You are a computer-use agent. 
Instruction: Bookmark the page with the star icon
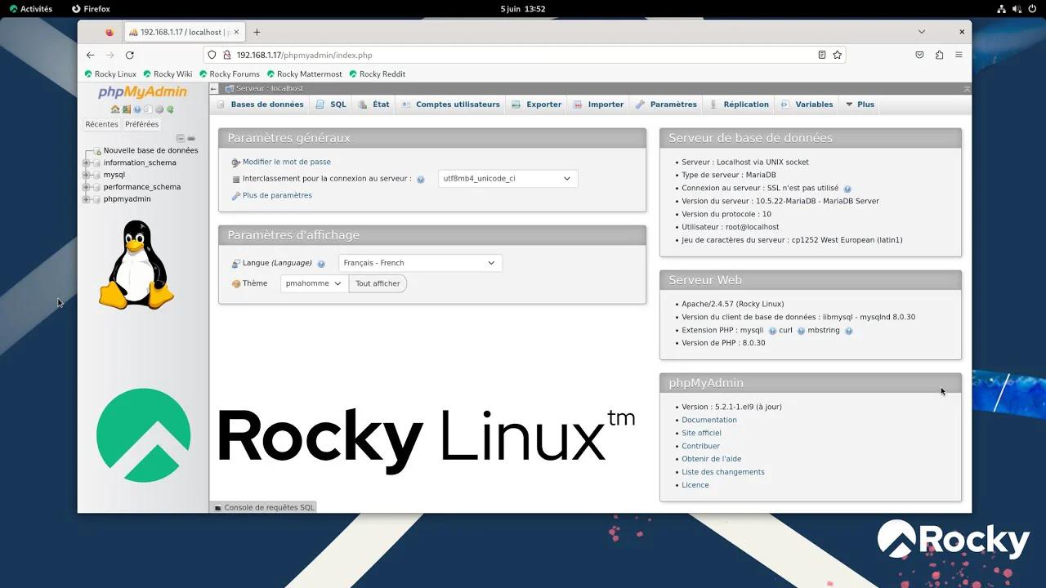[836, 55]
